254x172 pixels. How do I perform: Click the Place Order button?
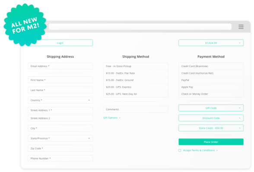211,142
